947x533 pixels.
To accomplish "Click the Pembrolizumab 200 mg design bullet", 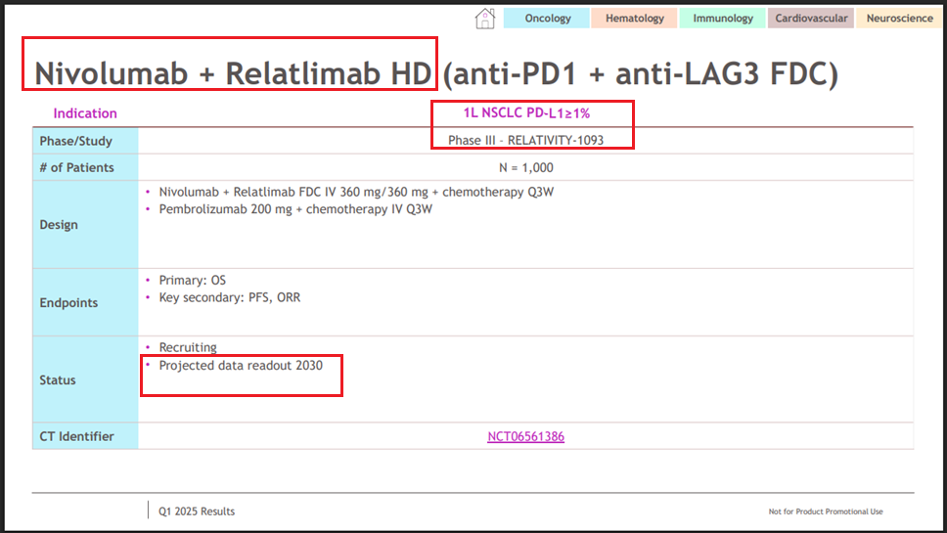I will click(x=295, y=209).
